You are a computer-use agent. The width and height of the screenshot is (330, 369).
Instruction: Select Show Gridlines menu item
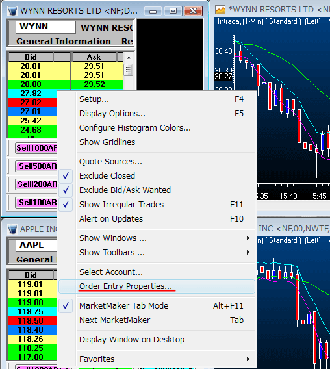coord(157,142)
